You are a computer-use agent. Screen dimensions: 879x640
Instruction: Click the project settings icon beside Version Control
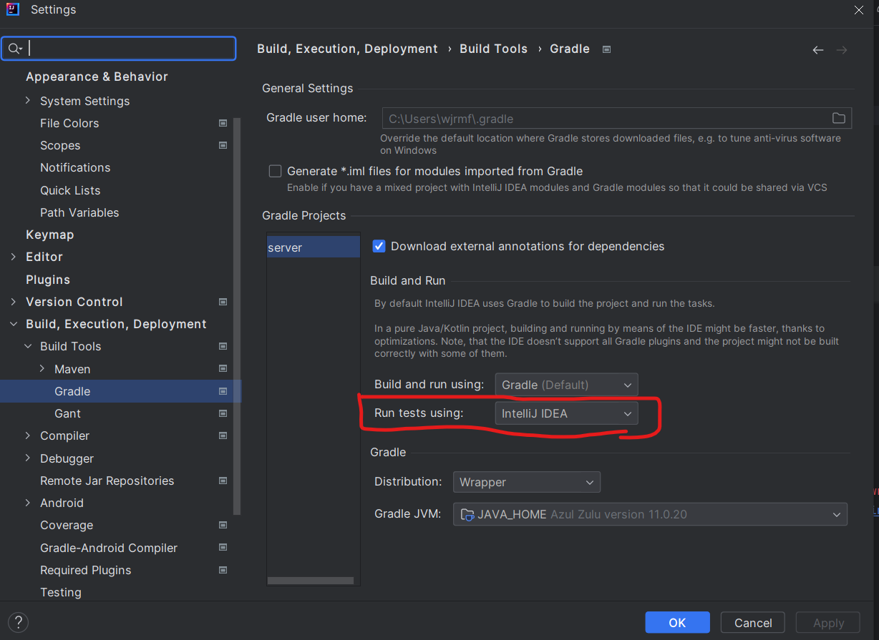click(x=223, y=302)
